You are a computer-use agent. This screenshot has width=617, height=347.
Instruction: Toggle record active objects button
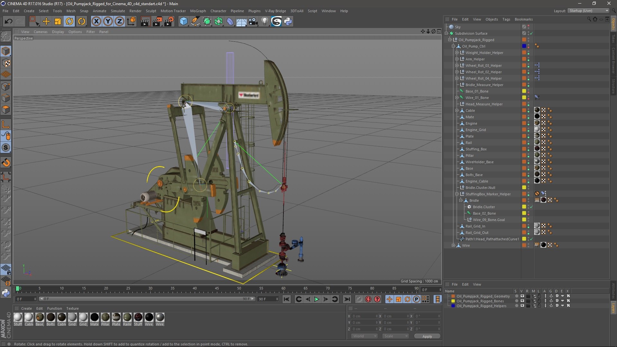[x=359, y=299]
